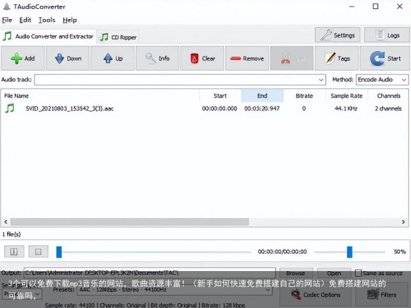Click the horizontal scrollbar thumb
The image size is (411, 308).
click(x=129, y=222)
